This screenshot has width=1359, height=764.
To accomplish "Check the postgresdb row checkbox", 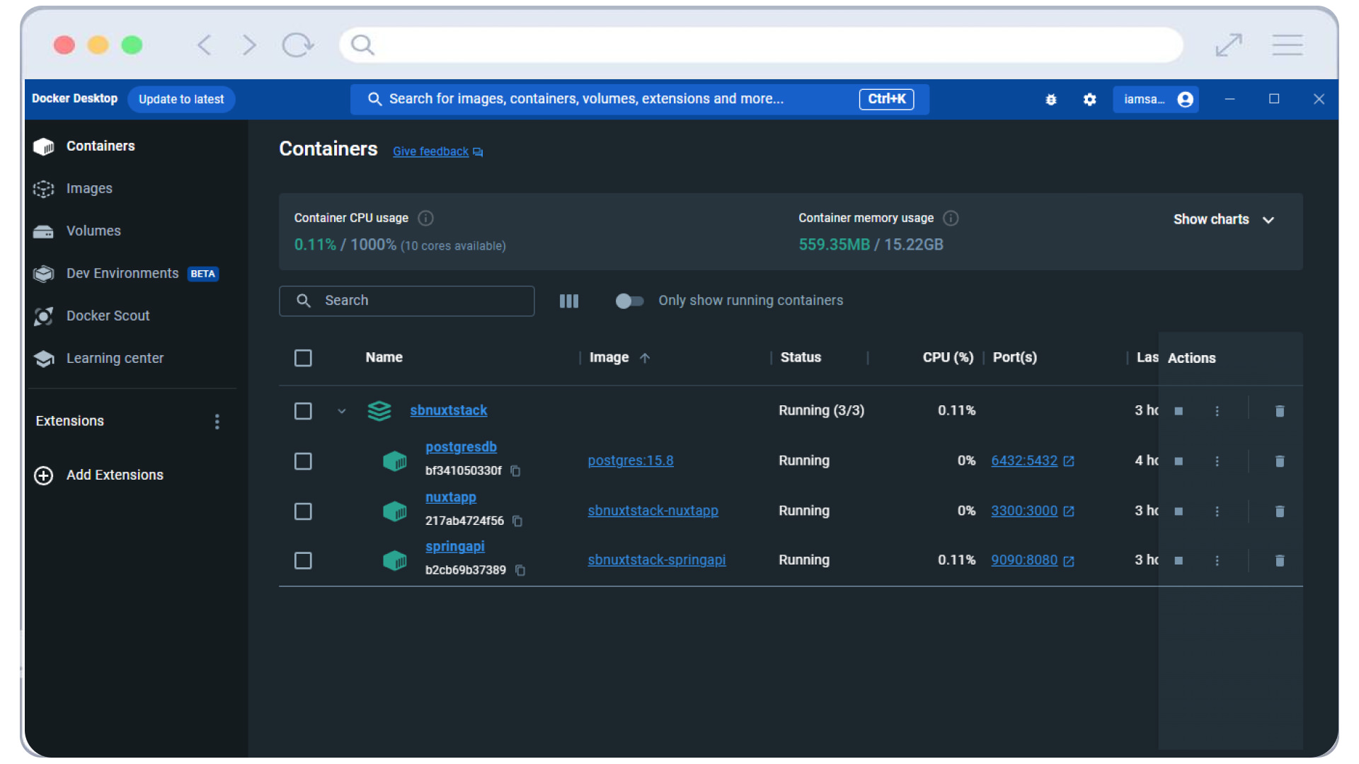I will (x=303, y=461).
